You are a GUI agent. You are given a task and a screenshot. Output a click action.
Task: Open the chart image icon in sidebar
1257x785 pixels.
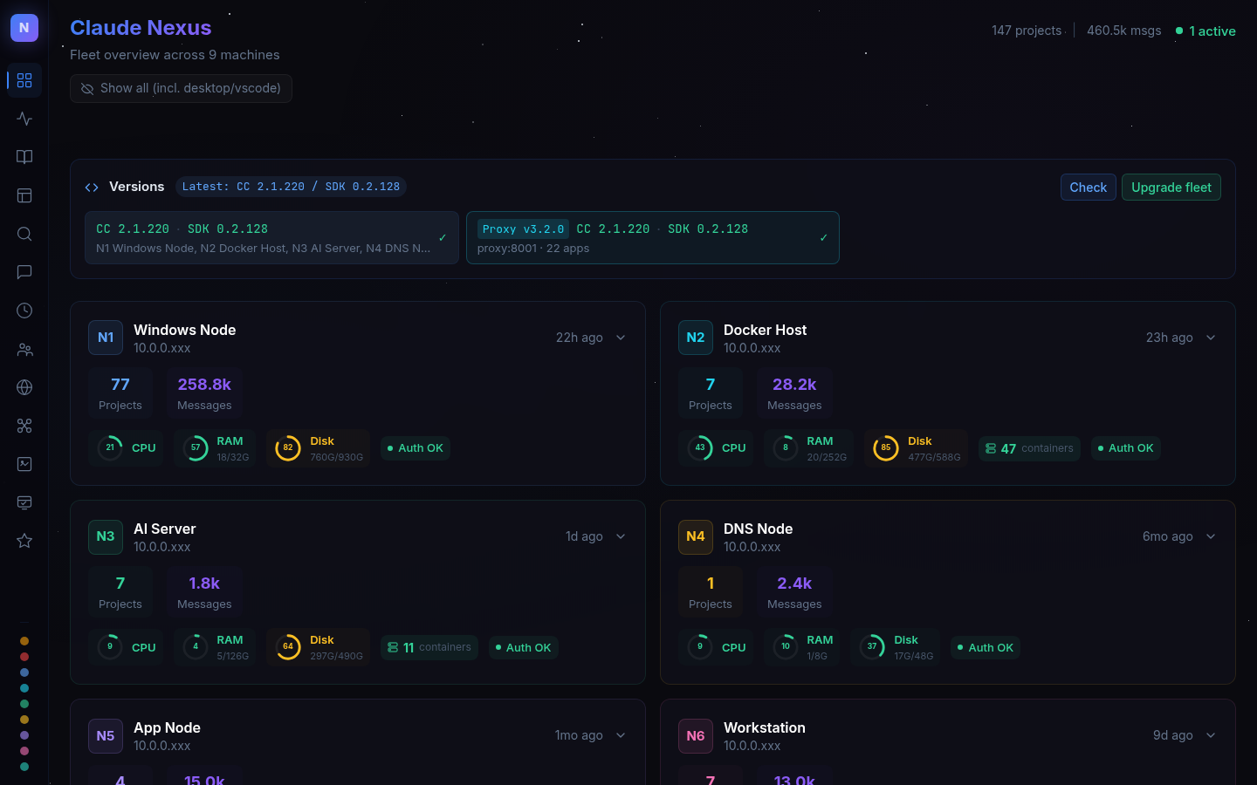pyautogui.click(x=24, y=464)
